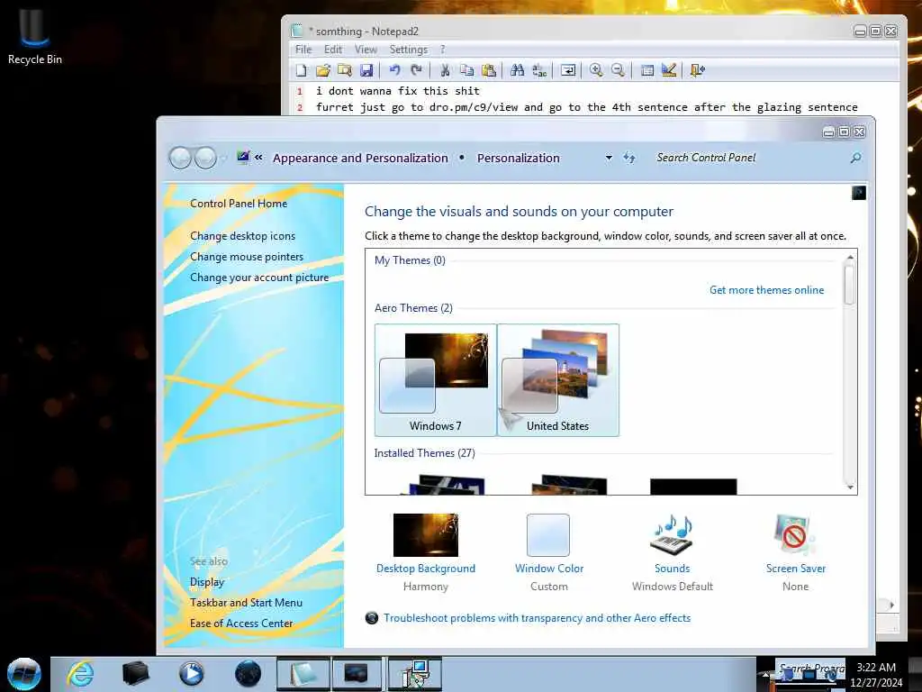The height and width of the screenshot is (692, 922).
Task: Open Taskbar and Start Menu link
Action: (x=246, y=603)
